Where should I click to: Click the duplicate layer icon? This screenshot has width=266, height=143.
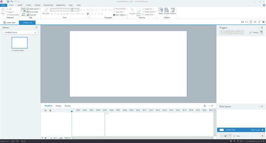(225, 136)
